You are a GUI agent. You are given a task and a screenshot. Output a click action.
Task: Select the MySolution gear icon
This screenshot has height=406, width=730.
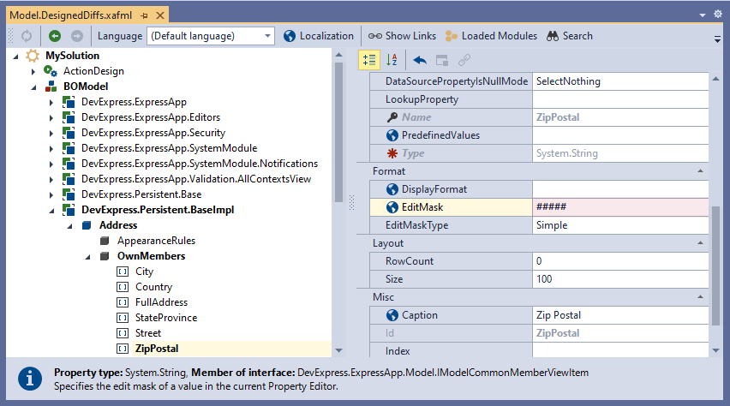(33, 56)
